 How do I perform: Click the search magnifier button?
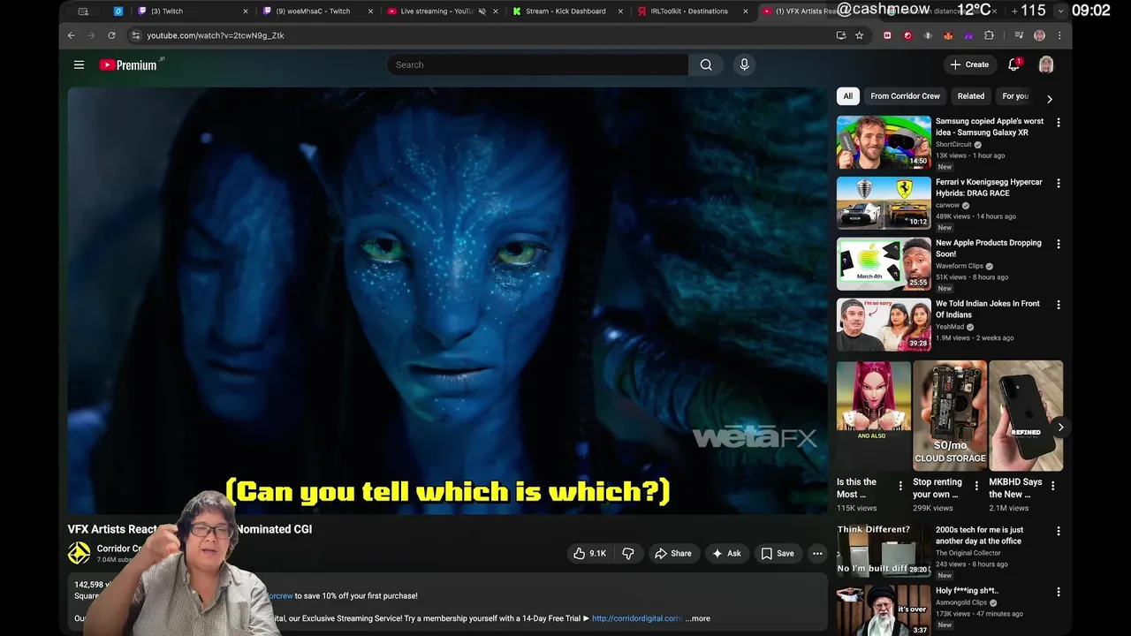(706, 64)
